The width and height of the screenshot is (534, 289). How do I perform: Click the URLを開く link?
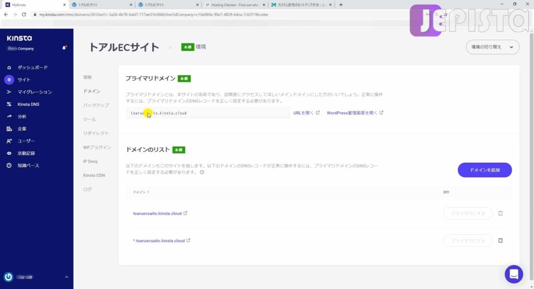pos(306,113)
